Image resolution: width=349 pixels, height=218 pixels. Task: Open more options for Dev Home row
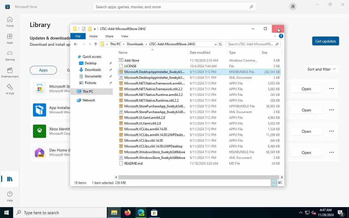[x=332, y=152]
